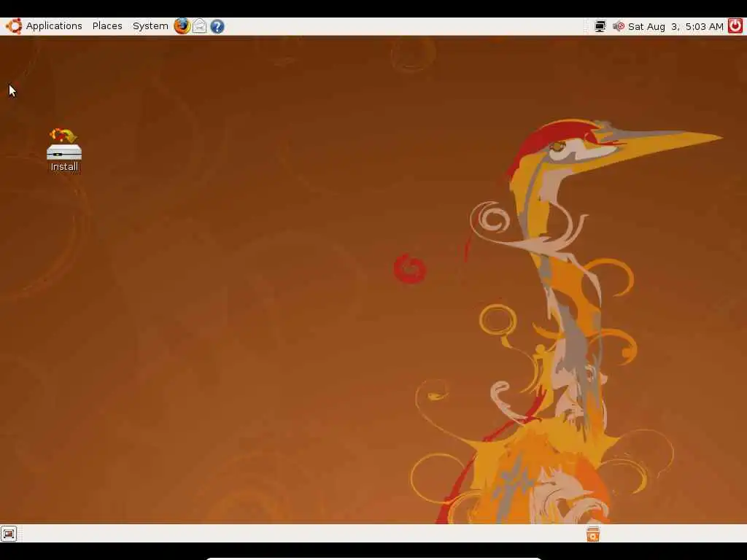Click the red power quit button

(x=735, y=26)
